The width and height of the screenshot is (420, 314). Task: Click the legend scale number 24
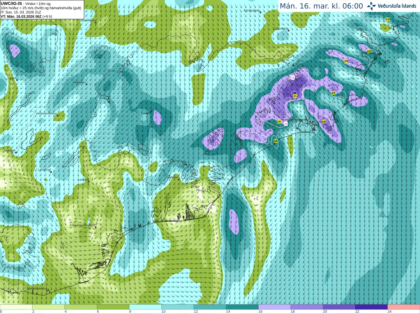coord(389,312)
